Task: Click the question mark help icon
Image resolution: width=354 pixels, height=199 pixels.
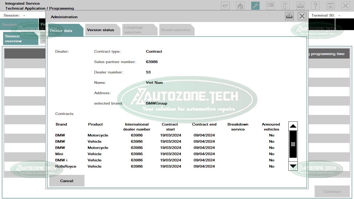Action: [315, 6]
